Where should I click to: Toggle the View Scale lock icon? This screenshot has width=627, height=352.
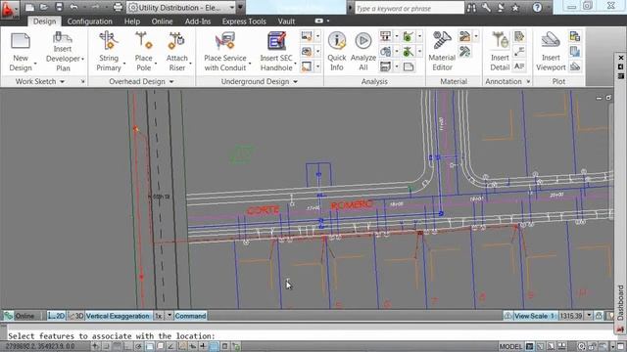599,316
